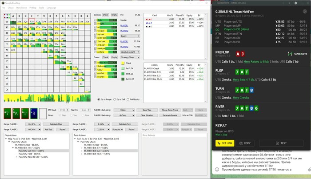The width and height of the screenshot is (311, 179).
Task: Open flop Range PLAYER2 44.34% dropdown
Action: [x=33, y=129]
